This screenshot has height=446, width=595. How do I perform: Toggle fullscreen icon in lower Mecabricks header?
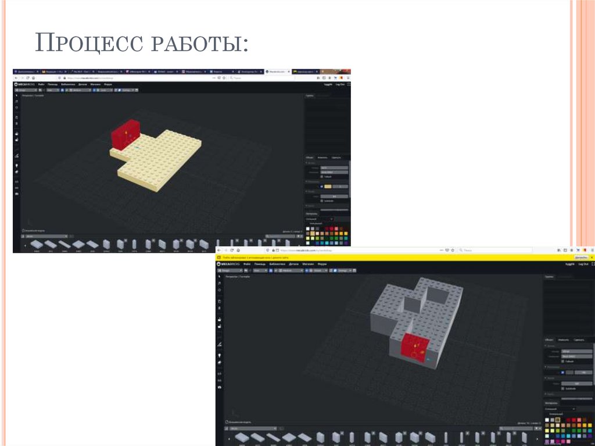coord(592,264)
